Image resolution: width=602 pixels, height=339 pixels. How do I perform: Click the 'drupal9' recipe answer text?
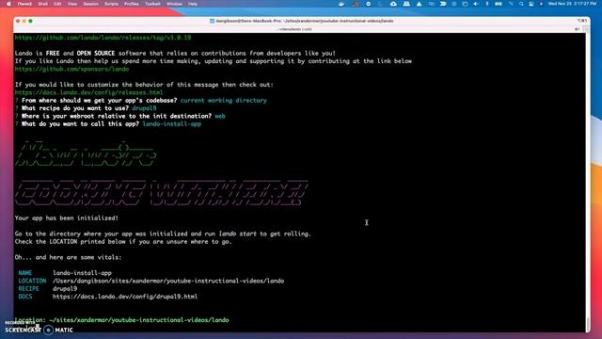144,108
